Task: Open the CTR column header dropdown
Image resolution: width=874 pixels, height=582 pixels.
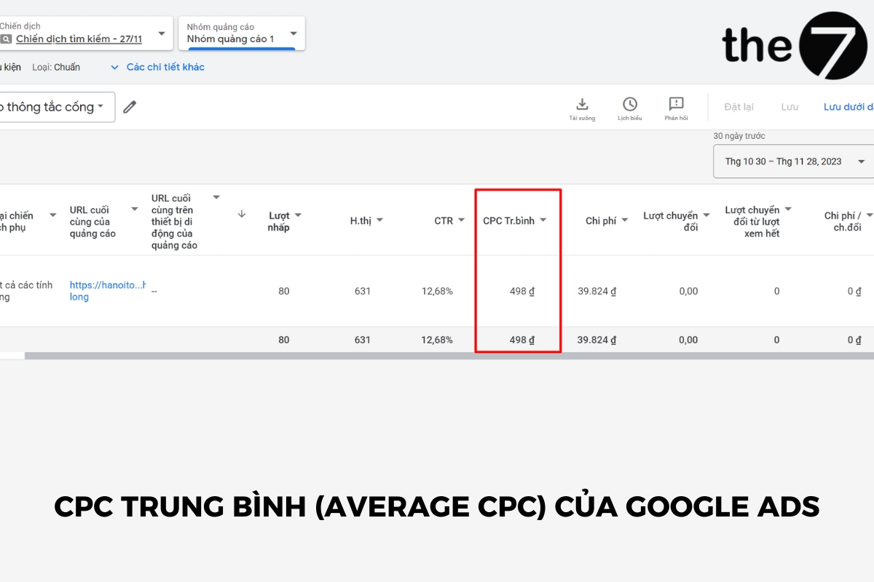Action: (x=461, y=220)
